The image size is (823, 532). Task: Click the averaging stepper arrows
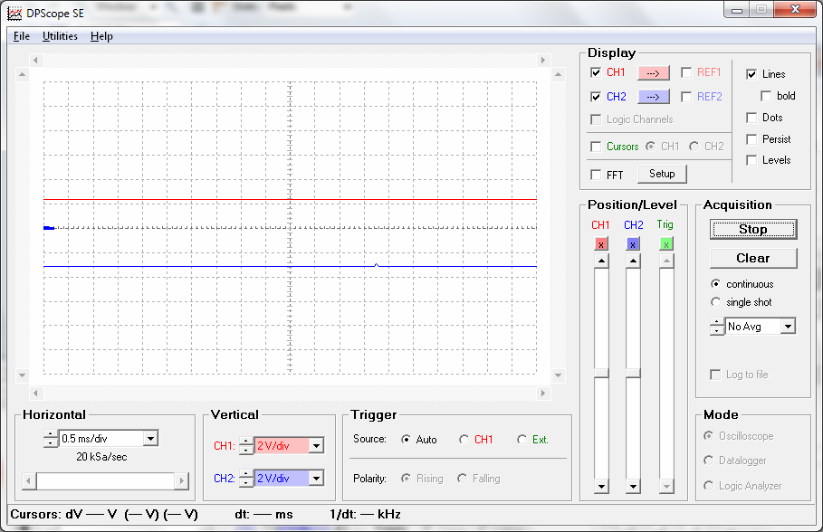tap(717, 327)
